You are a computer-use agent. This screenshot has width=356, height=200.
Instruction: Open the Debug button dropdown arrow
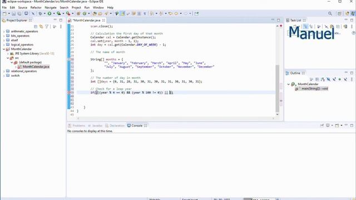[x=44, y=13]
